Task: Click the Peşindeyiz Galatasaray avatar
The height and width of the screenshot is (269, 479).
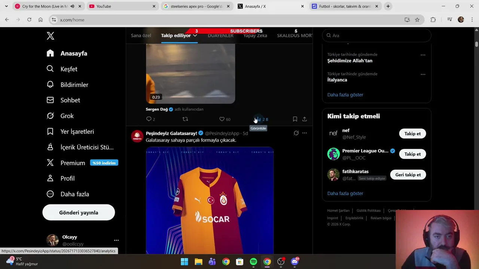Action: tap(137, 136)
